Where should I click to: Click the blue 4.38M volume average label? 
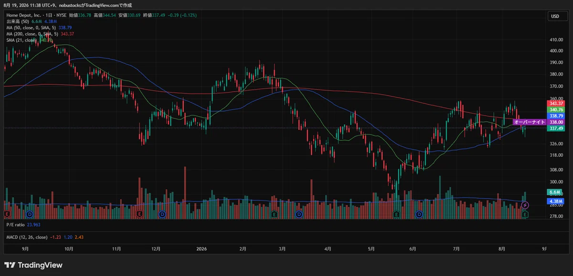pyautogui.click(x=555, y=201)
